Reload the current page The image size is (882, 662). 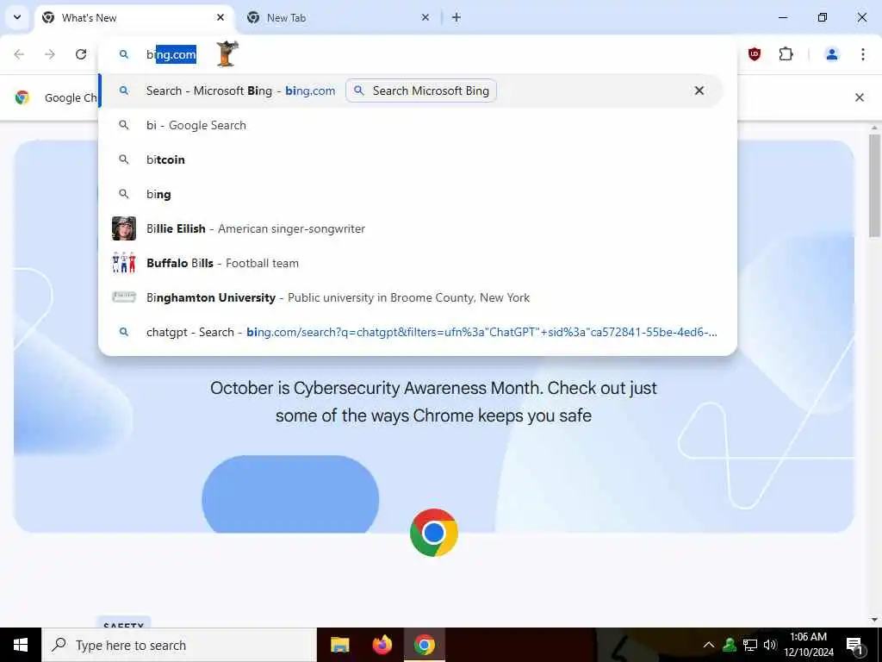tap(81, 54)
